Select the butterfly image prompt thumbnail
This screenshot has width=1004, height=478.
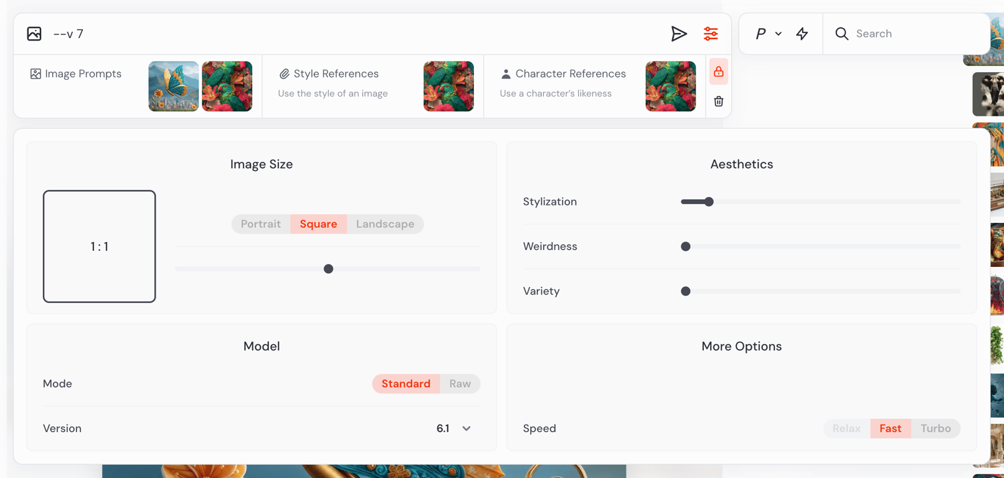[174, 87]
